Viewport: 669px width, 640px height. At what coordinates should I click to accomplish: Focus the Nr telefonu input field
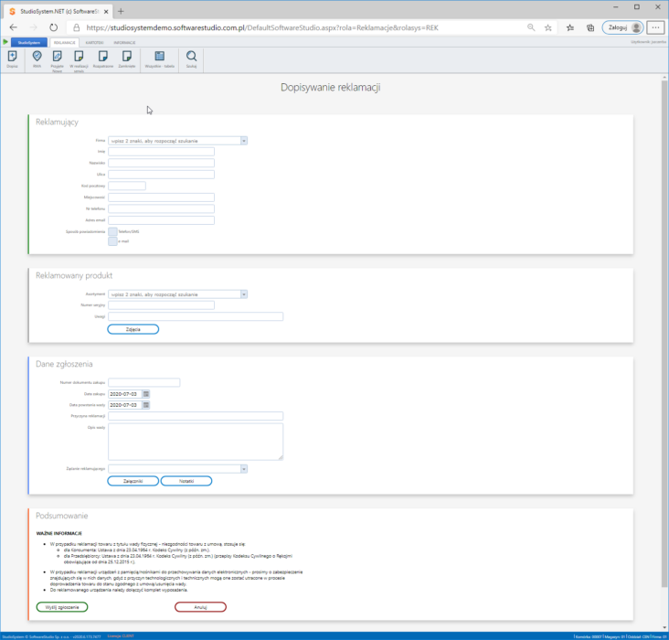[161, 208]
